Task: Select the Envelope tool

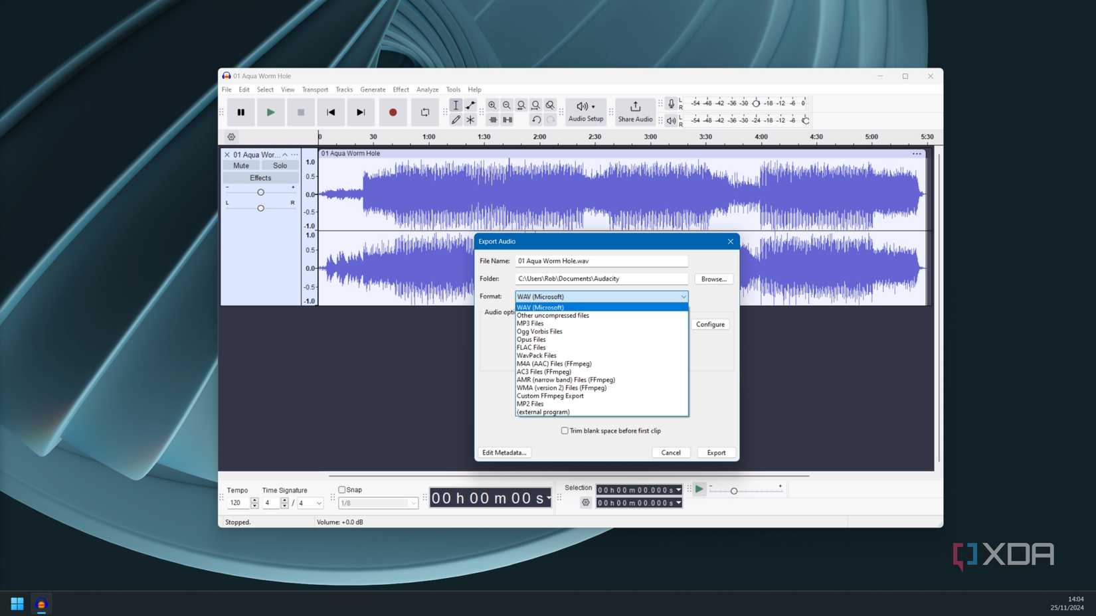Action: [470, 105]
